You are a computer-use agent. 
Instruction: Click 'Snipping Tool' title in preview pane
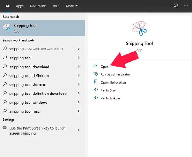coord(139,44)
